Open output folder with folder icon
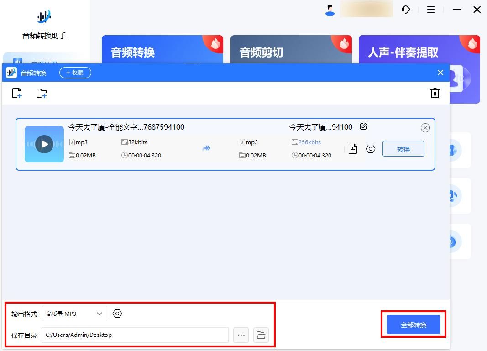 click(x=261, y=335)
